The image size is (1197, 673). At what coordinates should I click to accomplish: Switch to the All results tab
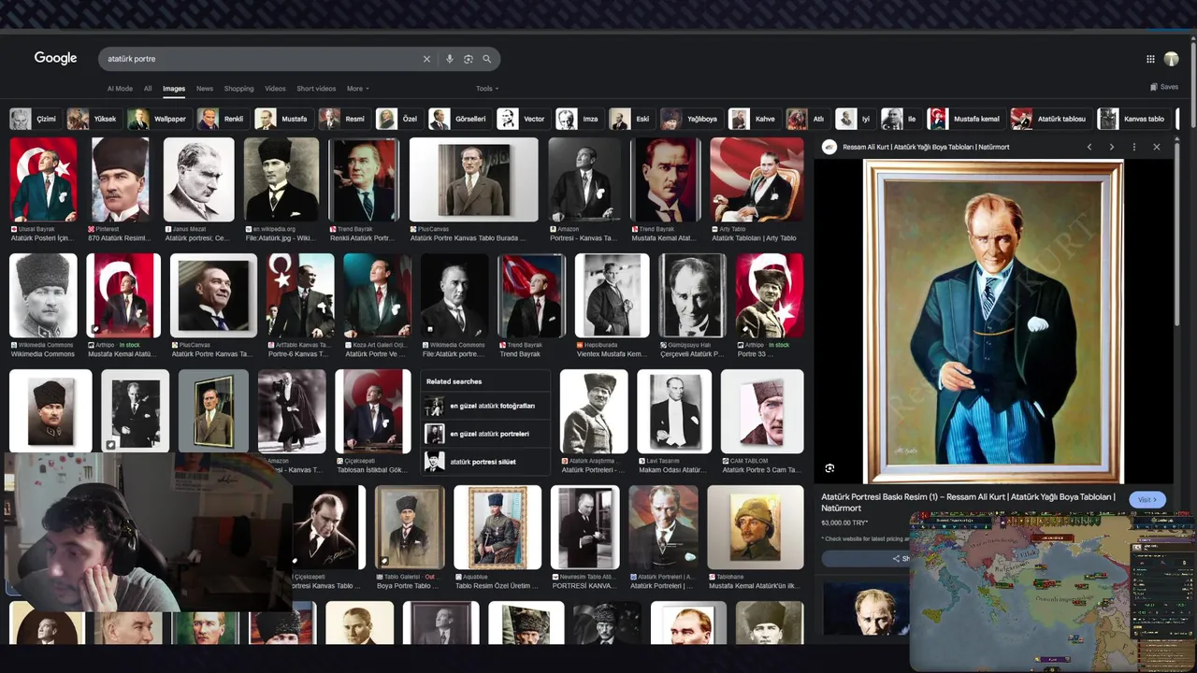point(148,89)
